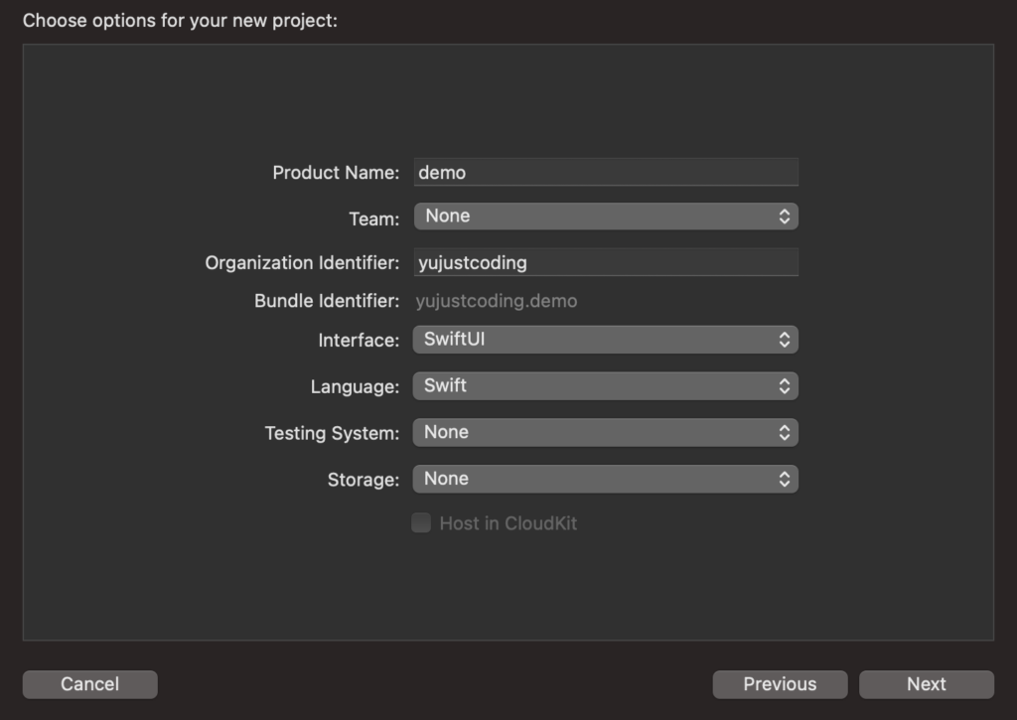Click the Language dropdown chevron arrows
Image resolution: width=1017 pixels, height=720 pixels.
point(784,386)
